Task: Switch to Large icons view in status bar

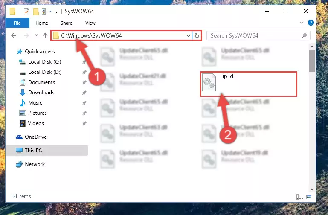Action: pyautogui.click(x=309, y=197)
